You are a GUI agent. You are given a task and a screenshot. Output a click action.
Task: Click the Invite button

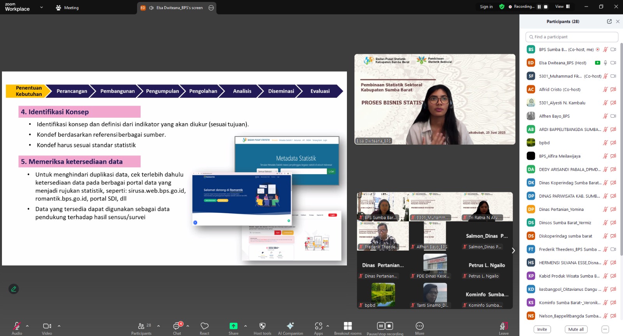point(542,329)
